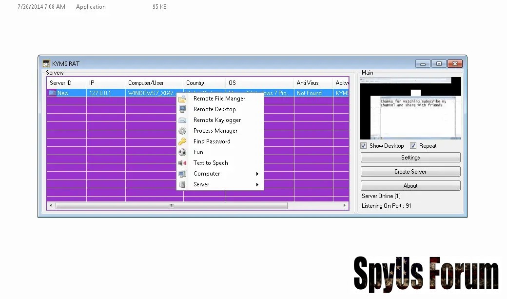507x299 pixels.
Task: Click the folder icon beside Remote File Manger
Action: click(182, 99)
